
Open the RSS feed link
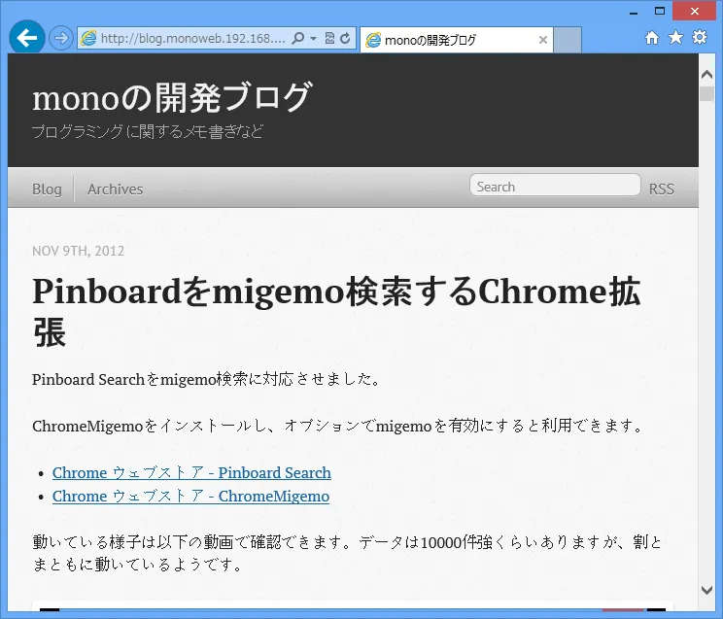point(661,189)
